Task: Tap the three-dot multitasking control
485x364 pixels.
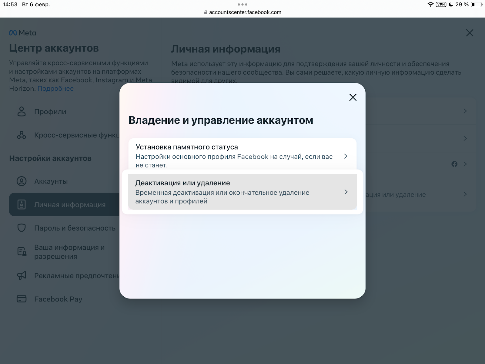Action: pos(242,5)
